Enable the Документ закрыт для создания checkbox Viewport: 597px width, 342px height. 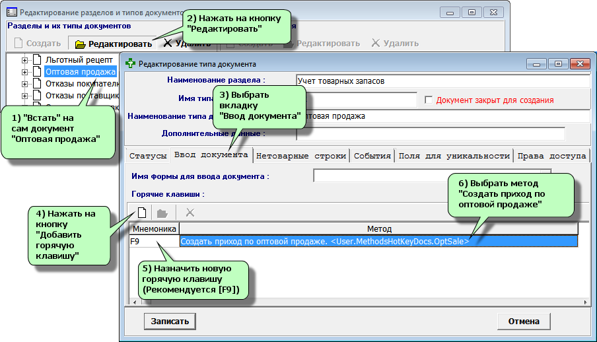[429, 100]
